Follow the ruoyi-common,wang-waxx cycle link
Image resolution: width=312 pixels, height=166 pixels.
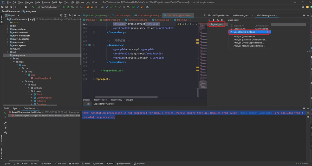point(256,113)
